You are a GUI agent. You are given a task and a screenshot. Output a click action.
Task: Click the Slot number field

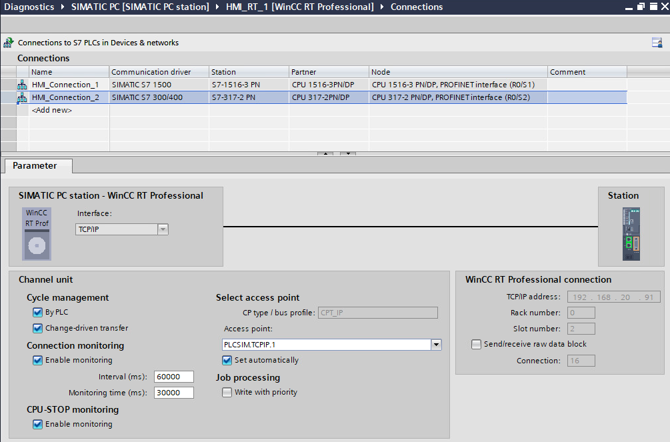coord(581,328)
